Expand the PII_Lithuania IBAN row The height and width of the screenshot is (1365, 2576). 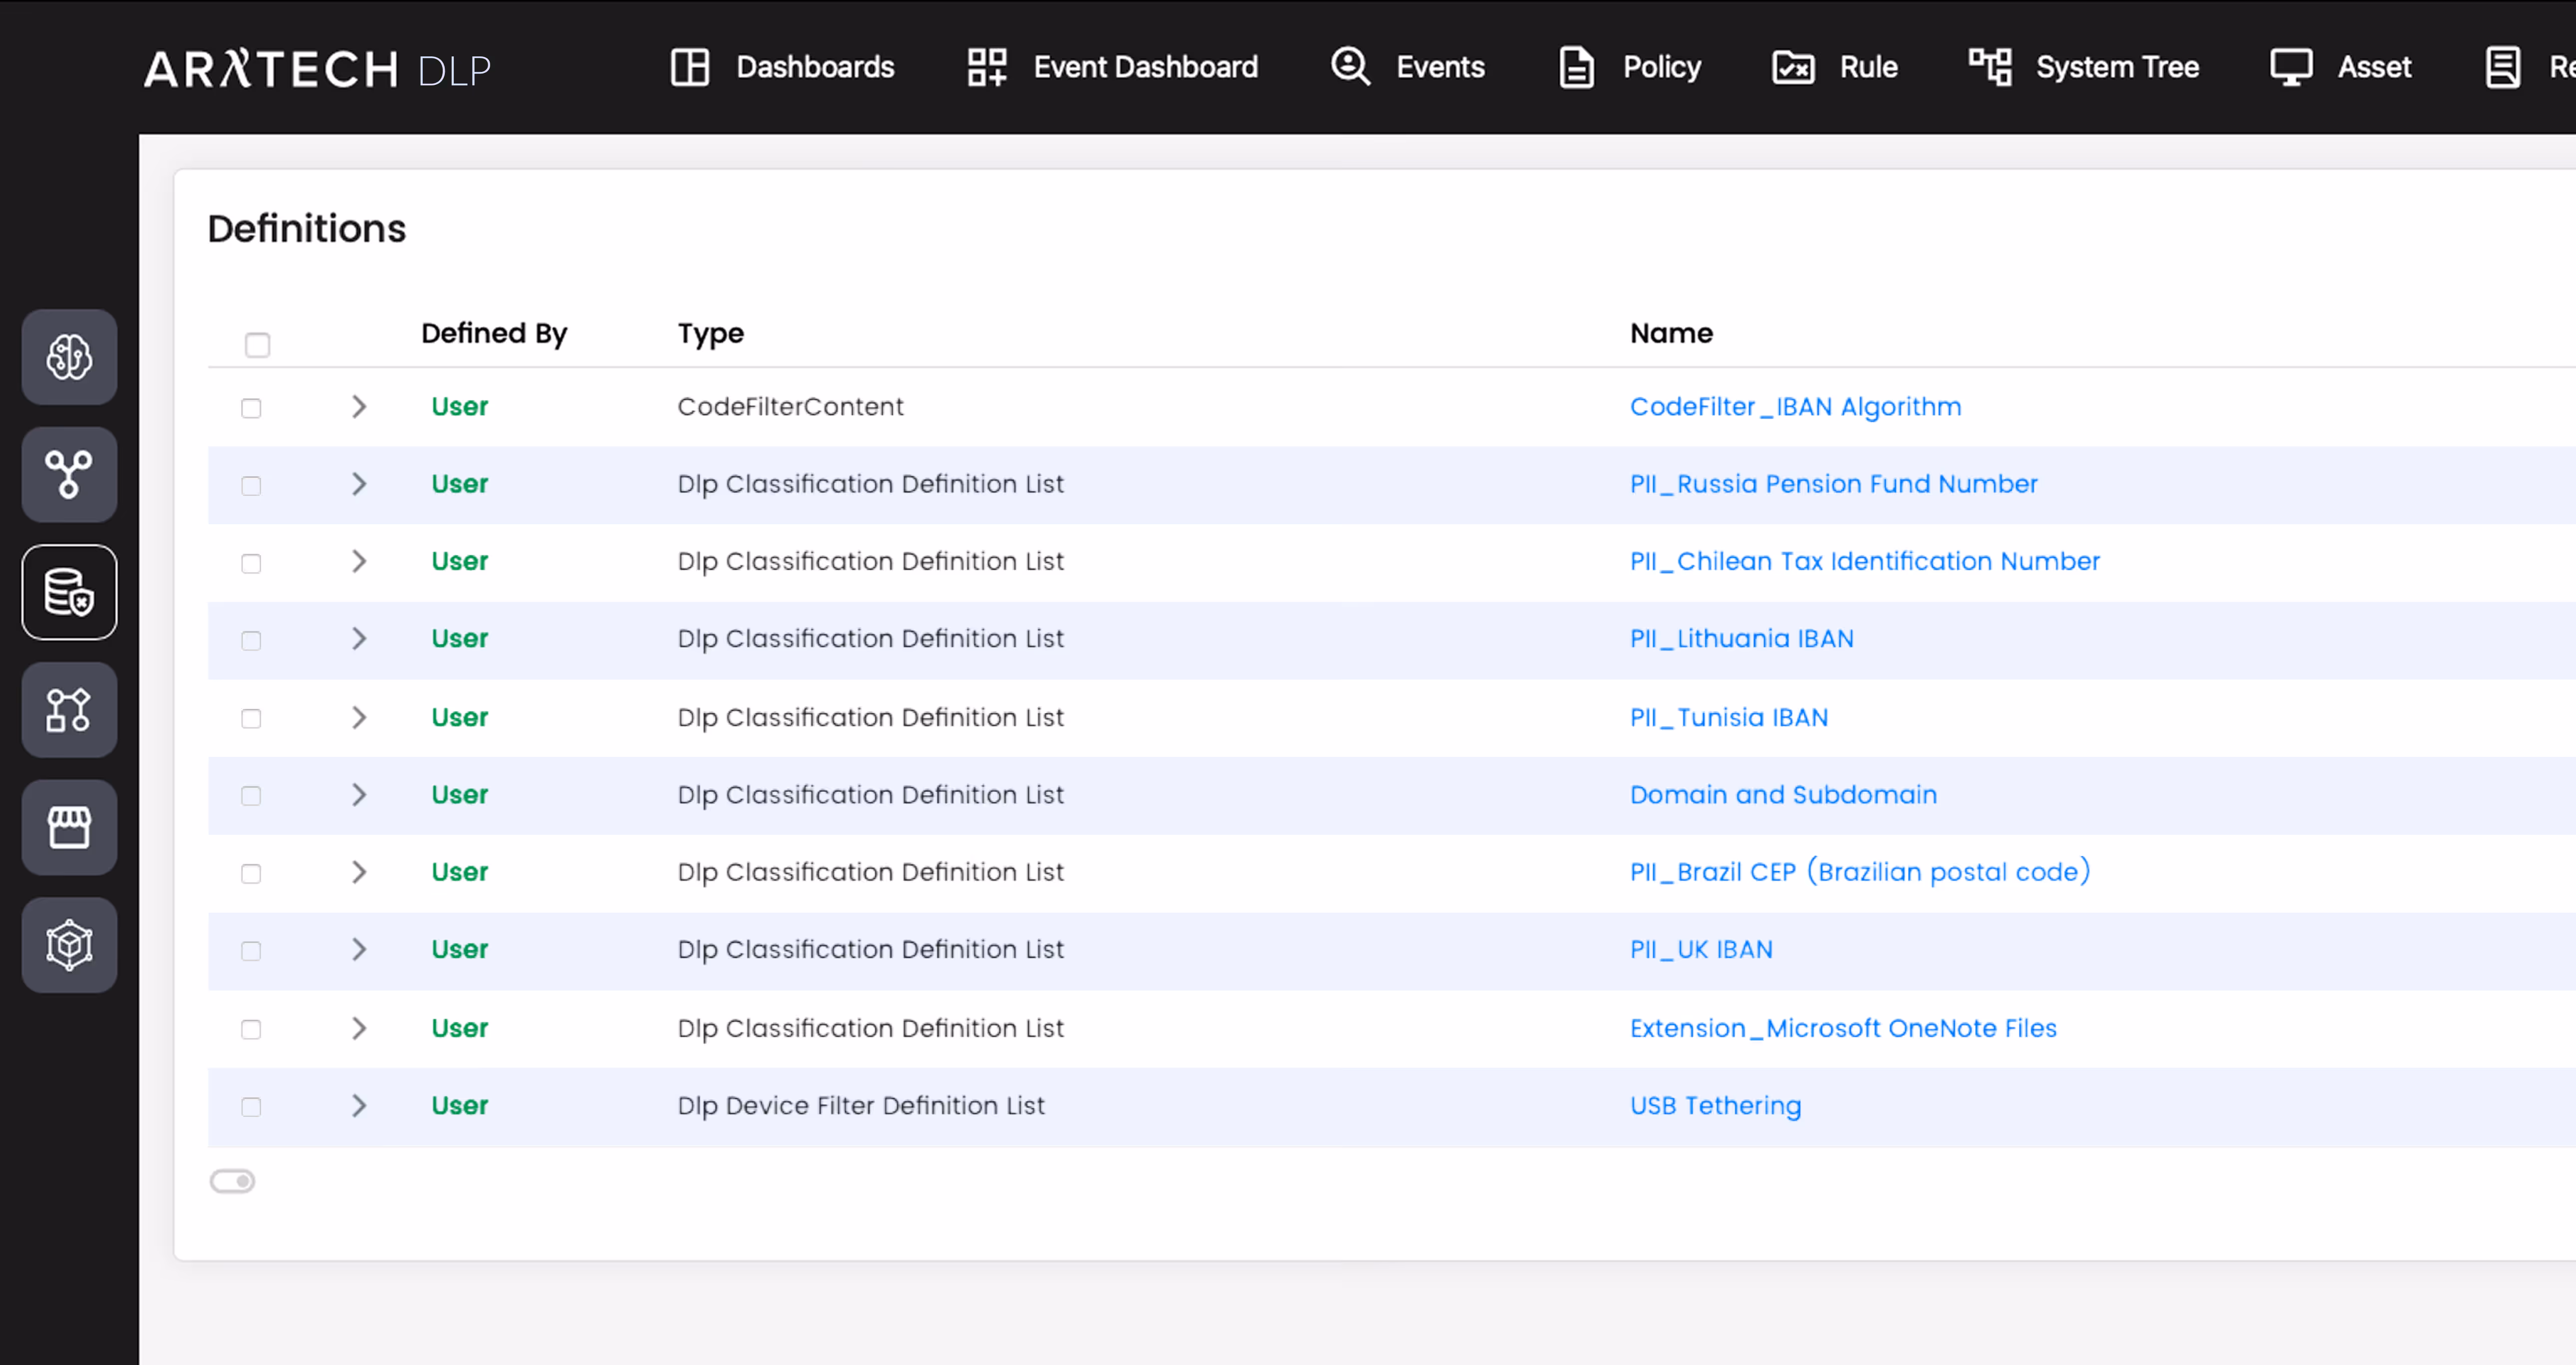pyautogui.click(x=359, y=638)
